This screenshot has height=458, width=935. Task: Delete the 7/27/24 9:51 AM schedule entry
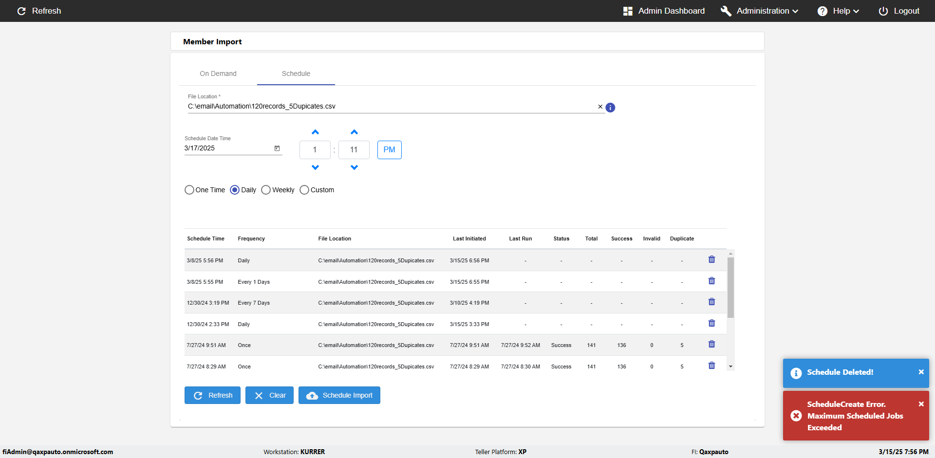tap(711, 344)
